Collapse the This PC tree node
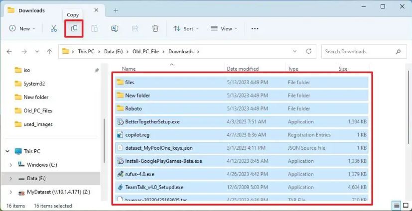Screen dimensions: 412x211 8,151
